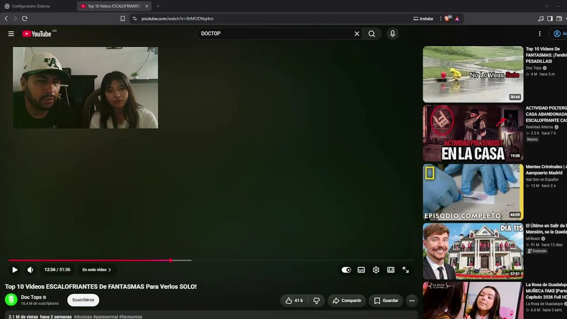The width and height of the screenshot is (567, 319).
Task: Open the MrBeast channel name
Action: [533, 239]
